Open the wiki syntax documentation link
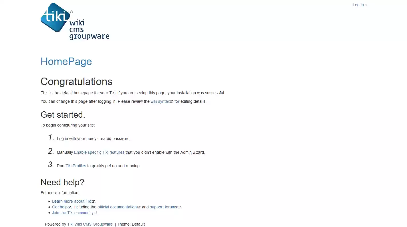 tap(160, 101)
